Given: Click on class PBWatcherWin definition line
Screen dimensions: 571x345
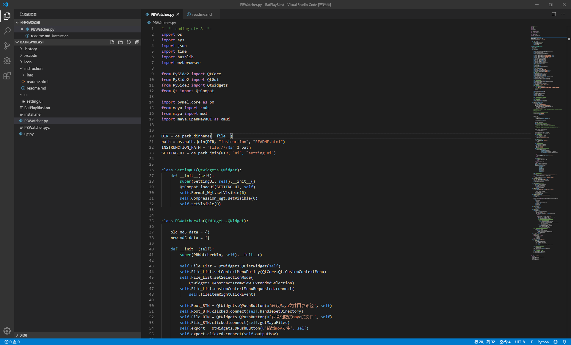Looking at the screenshot, I should (205, 221).
